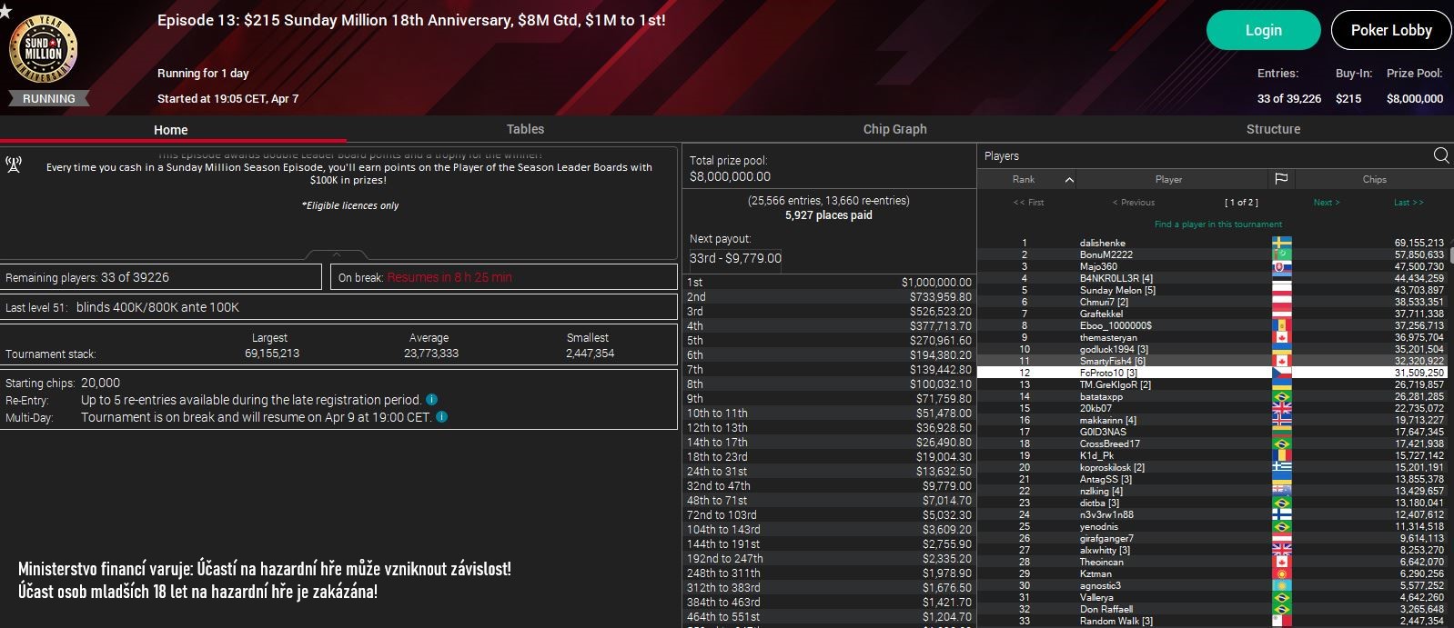The width and height of the screenshot is (1454, 628).
Task: Click the Sunday Million anniversary logo
Action: coord(44,50)
